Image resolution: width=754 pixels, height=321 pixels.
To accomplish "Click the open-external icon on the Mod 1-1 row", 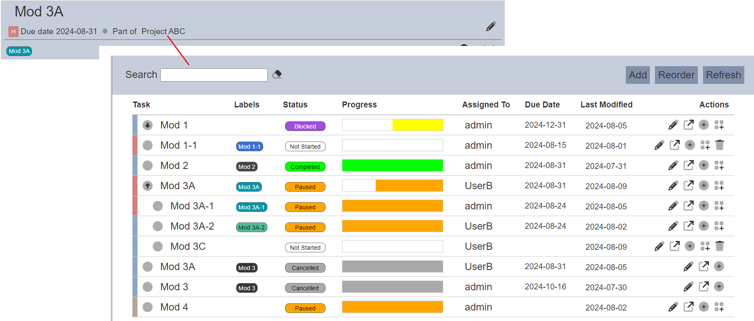I will coord(675,145).
